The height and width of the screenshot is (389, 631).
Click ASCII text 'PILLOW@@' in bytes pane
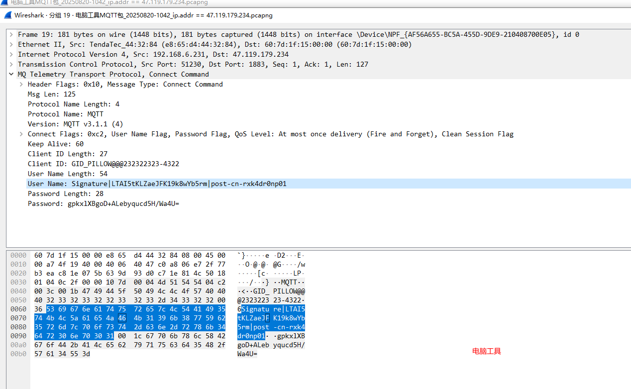coord(289,291)
